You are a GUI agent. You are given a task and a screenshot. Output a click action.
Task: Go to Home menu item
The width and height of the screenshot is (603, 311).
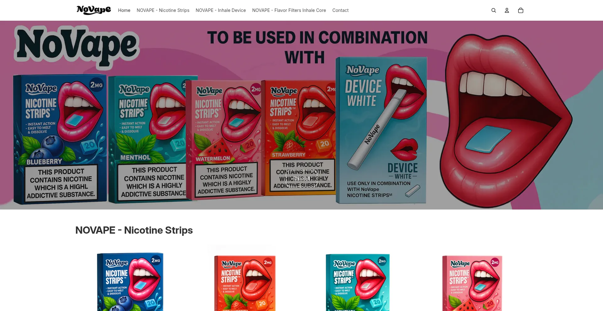coord(124,10)
